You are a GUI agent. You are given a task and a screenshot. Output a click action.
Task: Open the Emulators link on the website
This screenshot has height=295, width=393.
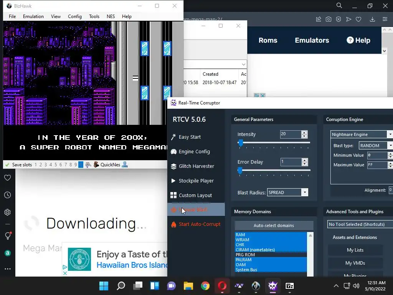312,40
